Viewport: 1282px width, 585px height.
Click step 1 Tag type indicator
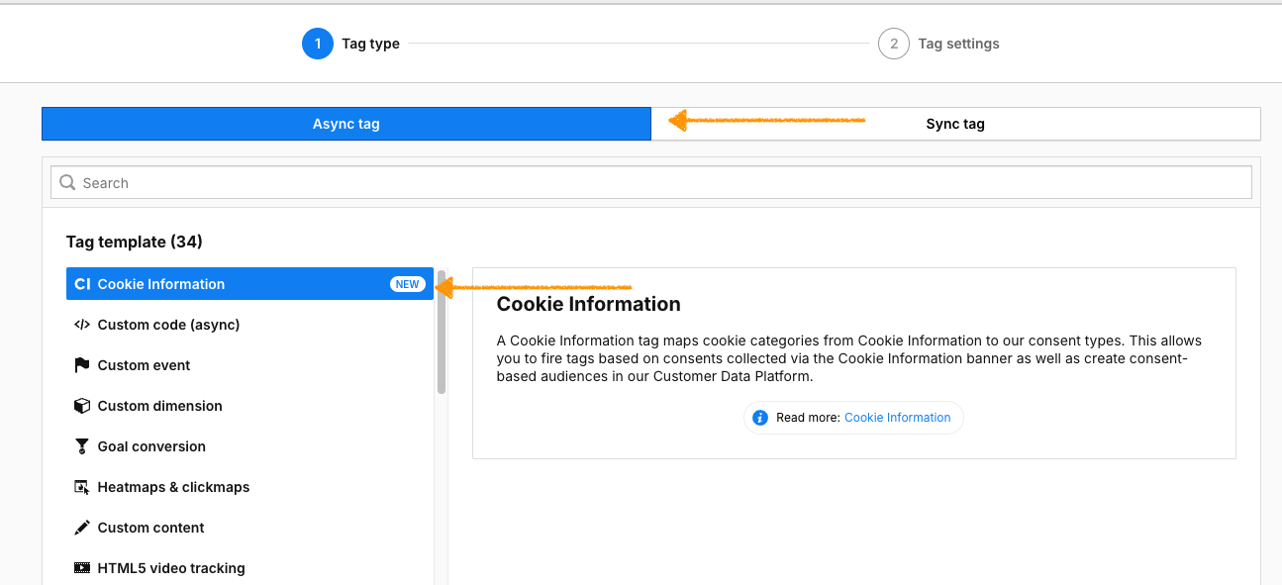(x=317, y=43)
